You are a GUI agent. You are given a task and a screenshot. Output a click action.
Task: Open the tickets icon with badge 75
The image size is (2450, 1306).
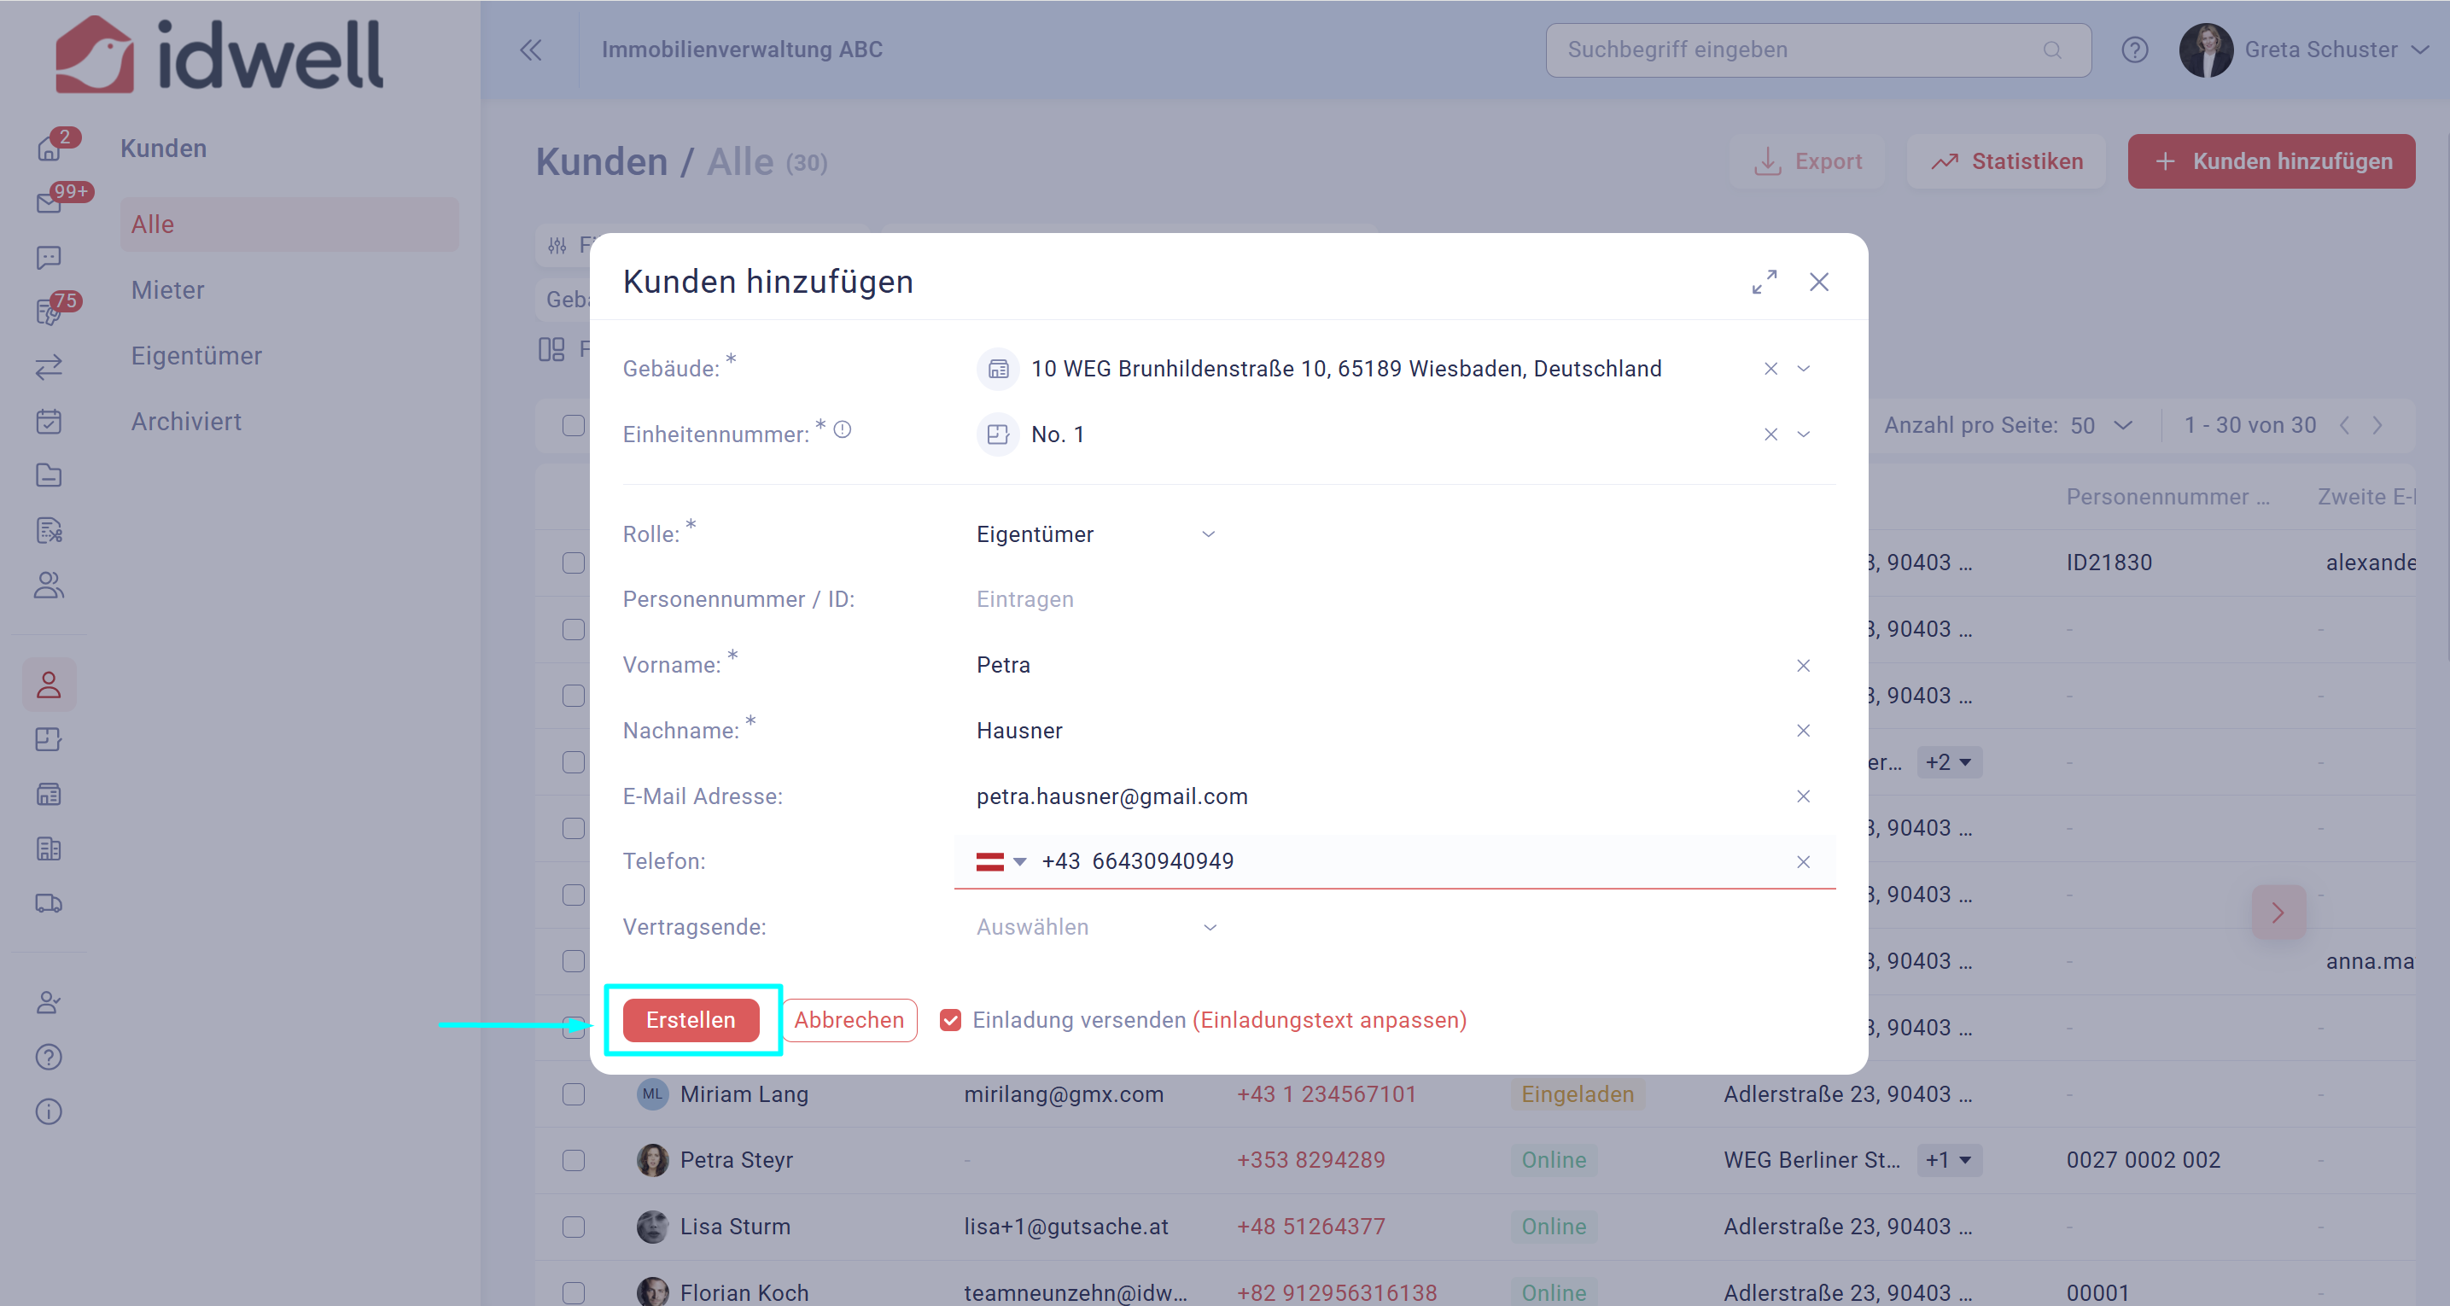tap(50, 312)
